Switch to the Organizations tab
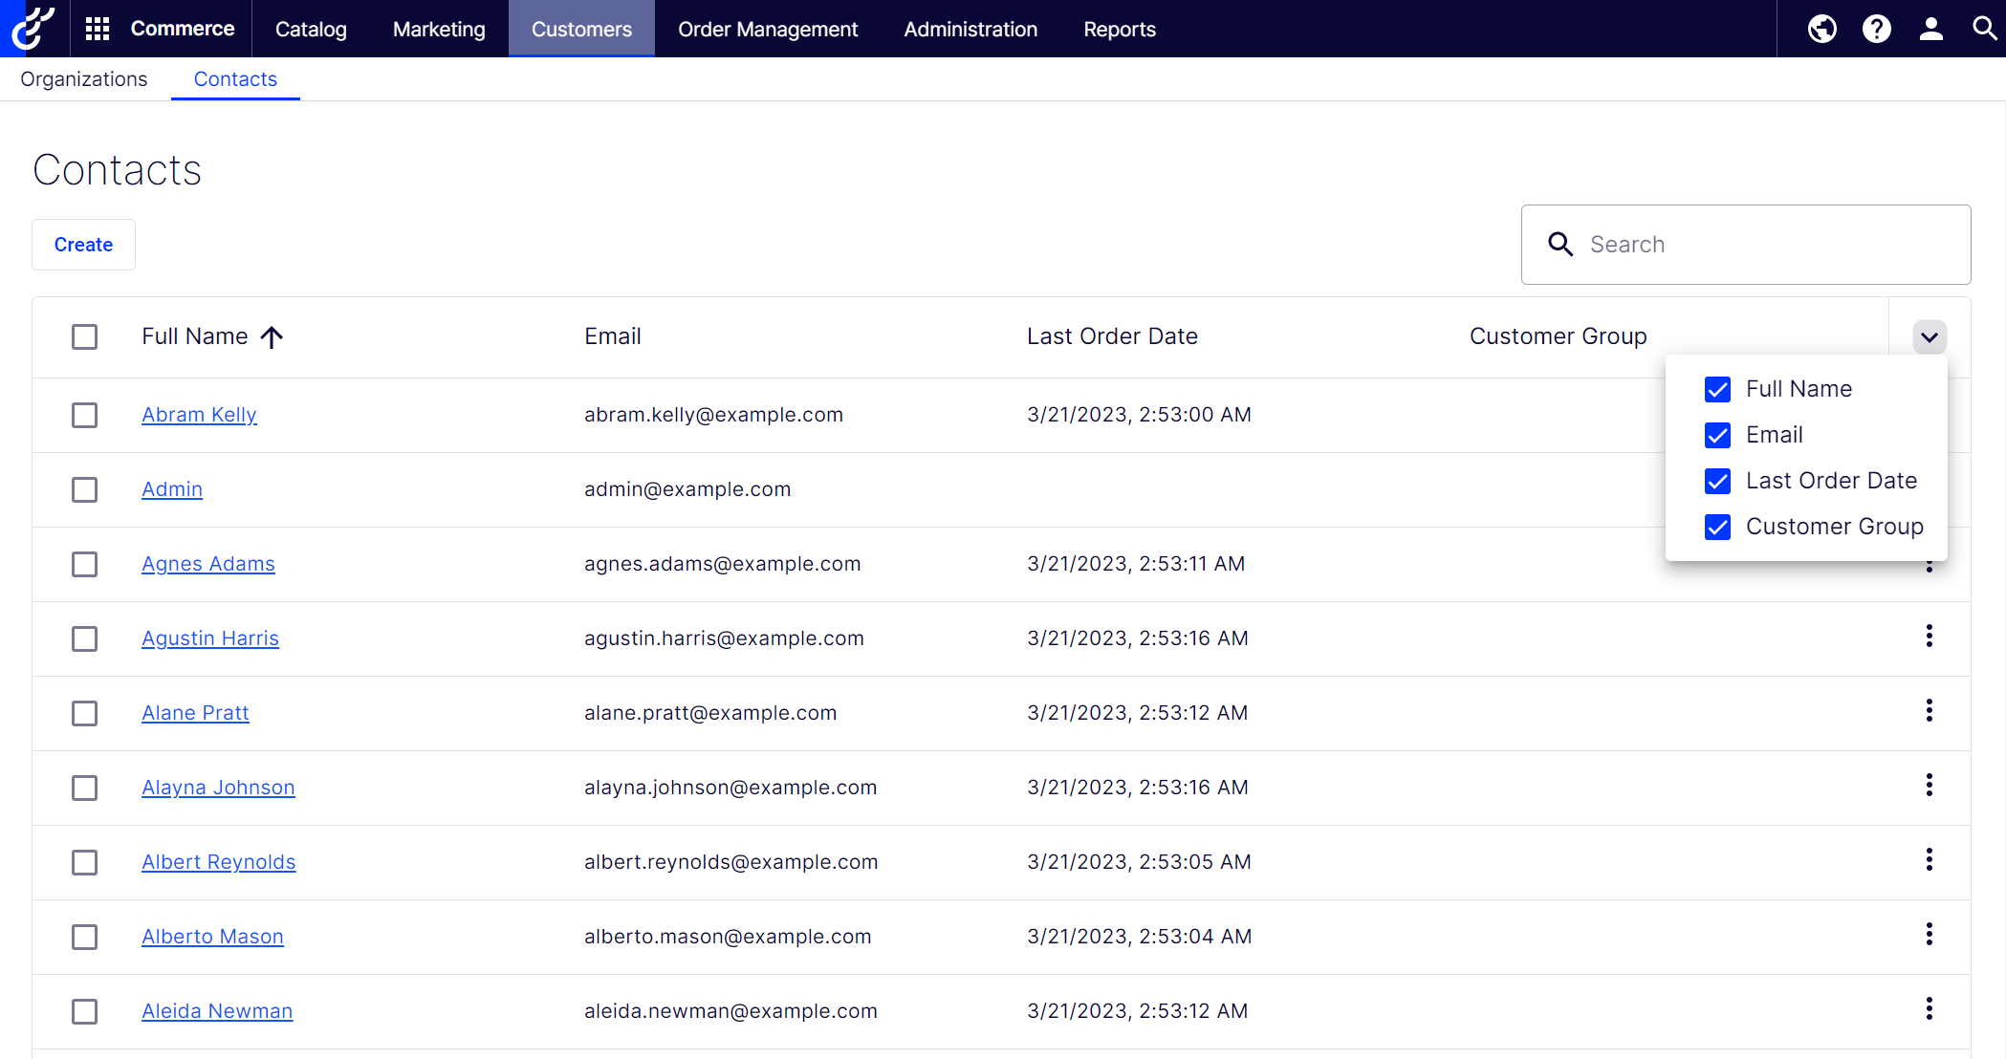Viewport: 2006px width, 1059px height. tap(84, 79)
